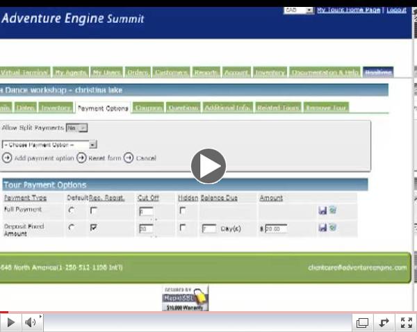Click the Add payment option link text
This screenshot has width=417, height=332.
click(44, 158)
